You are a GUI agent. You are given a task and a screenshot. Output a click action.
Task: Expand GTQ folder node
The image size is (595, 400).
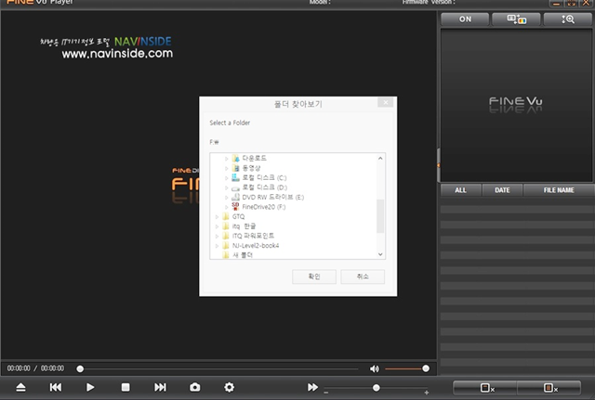pos(217,216)
